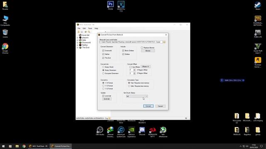Click the level.dat button under Update
This screenshot has width=266, height=149.
[x=107, y=99]
